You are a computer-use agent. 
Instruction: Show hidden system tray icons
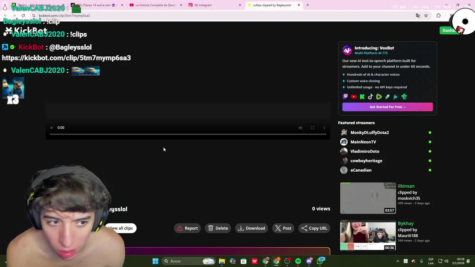(398, 261)
